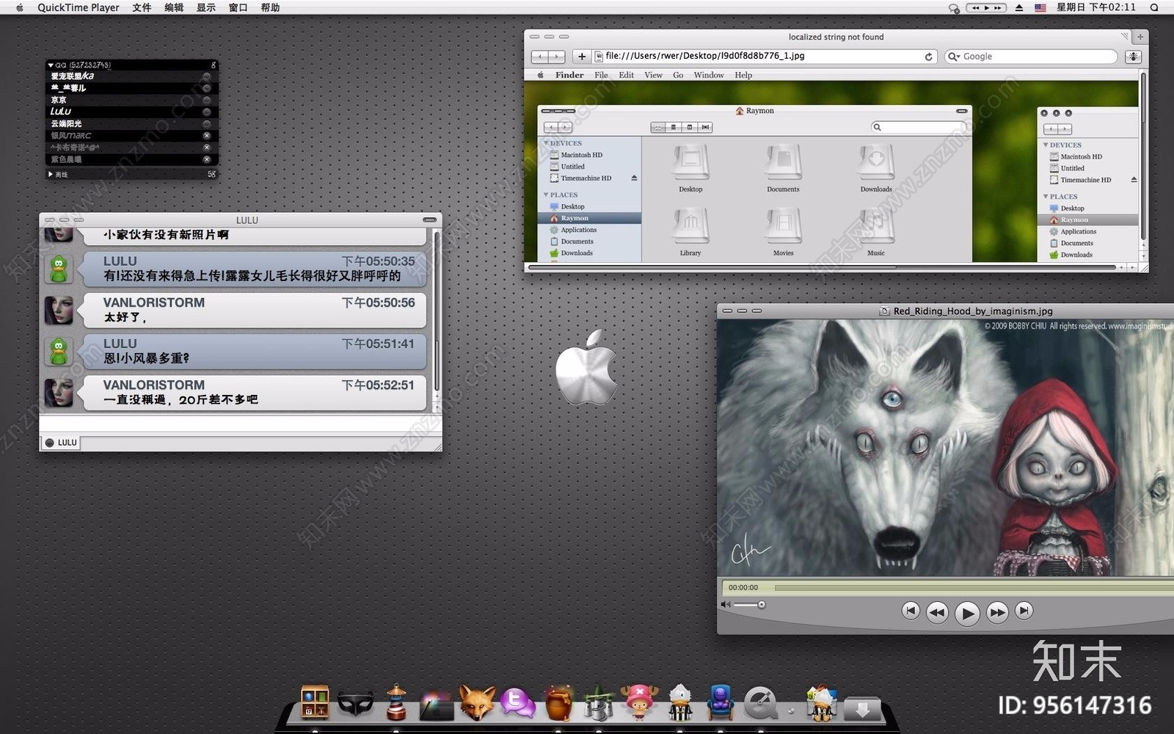Image resolution: width=1174 pixels, height=734 pixels.
Task: Click the VANLORISTORM avatar beside the 05:52:51 message
Action: point(59,393)
